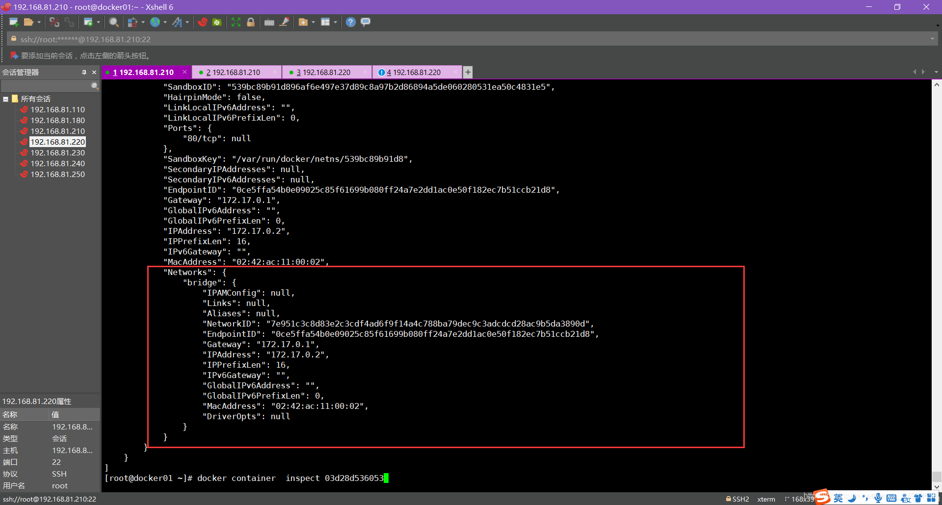This screenshot has height=505, width=942.
Task: Click the tab scroll left arrow
Action: 915,72
